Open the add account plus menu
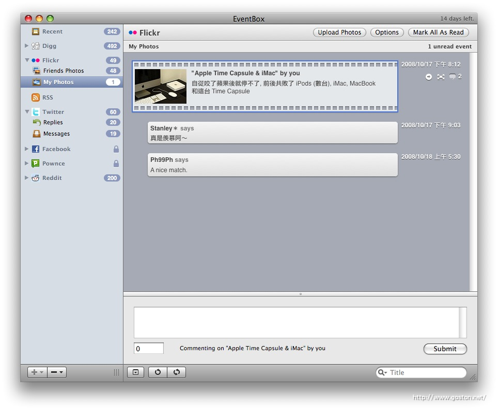498x410 pixels. 38,372
